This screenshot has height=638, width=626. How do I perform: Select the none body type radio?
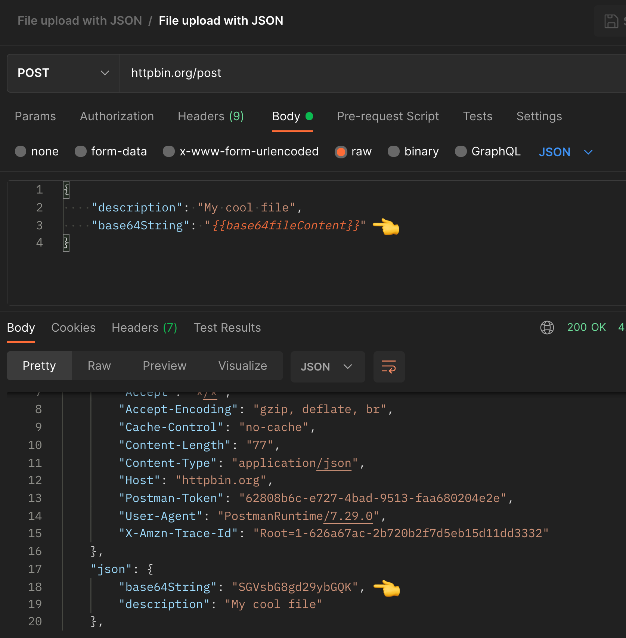coord(21,151)
